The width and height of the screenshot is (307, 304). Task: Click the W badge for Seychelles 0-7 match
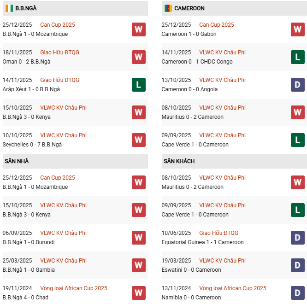click(x=139, y=140)
